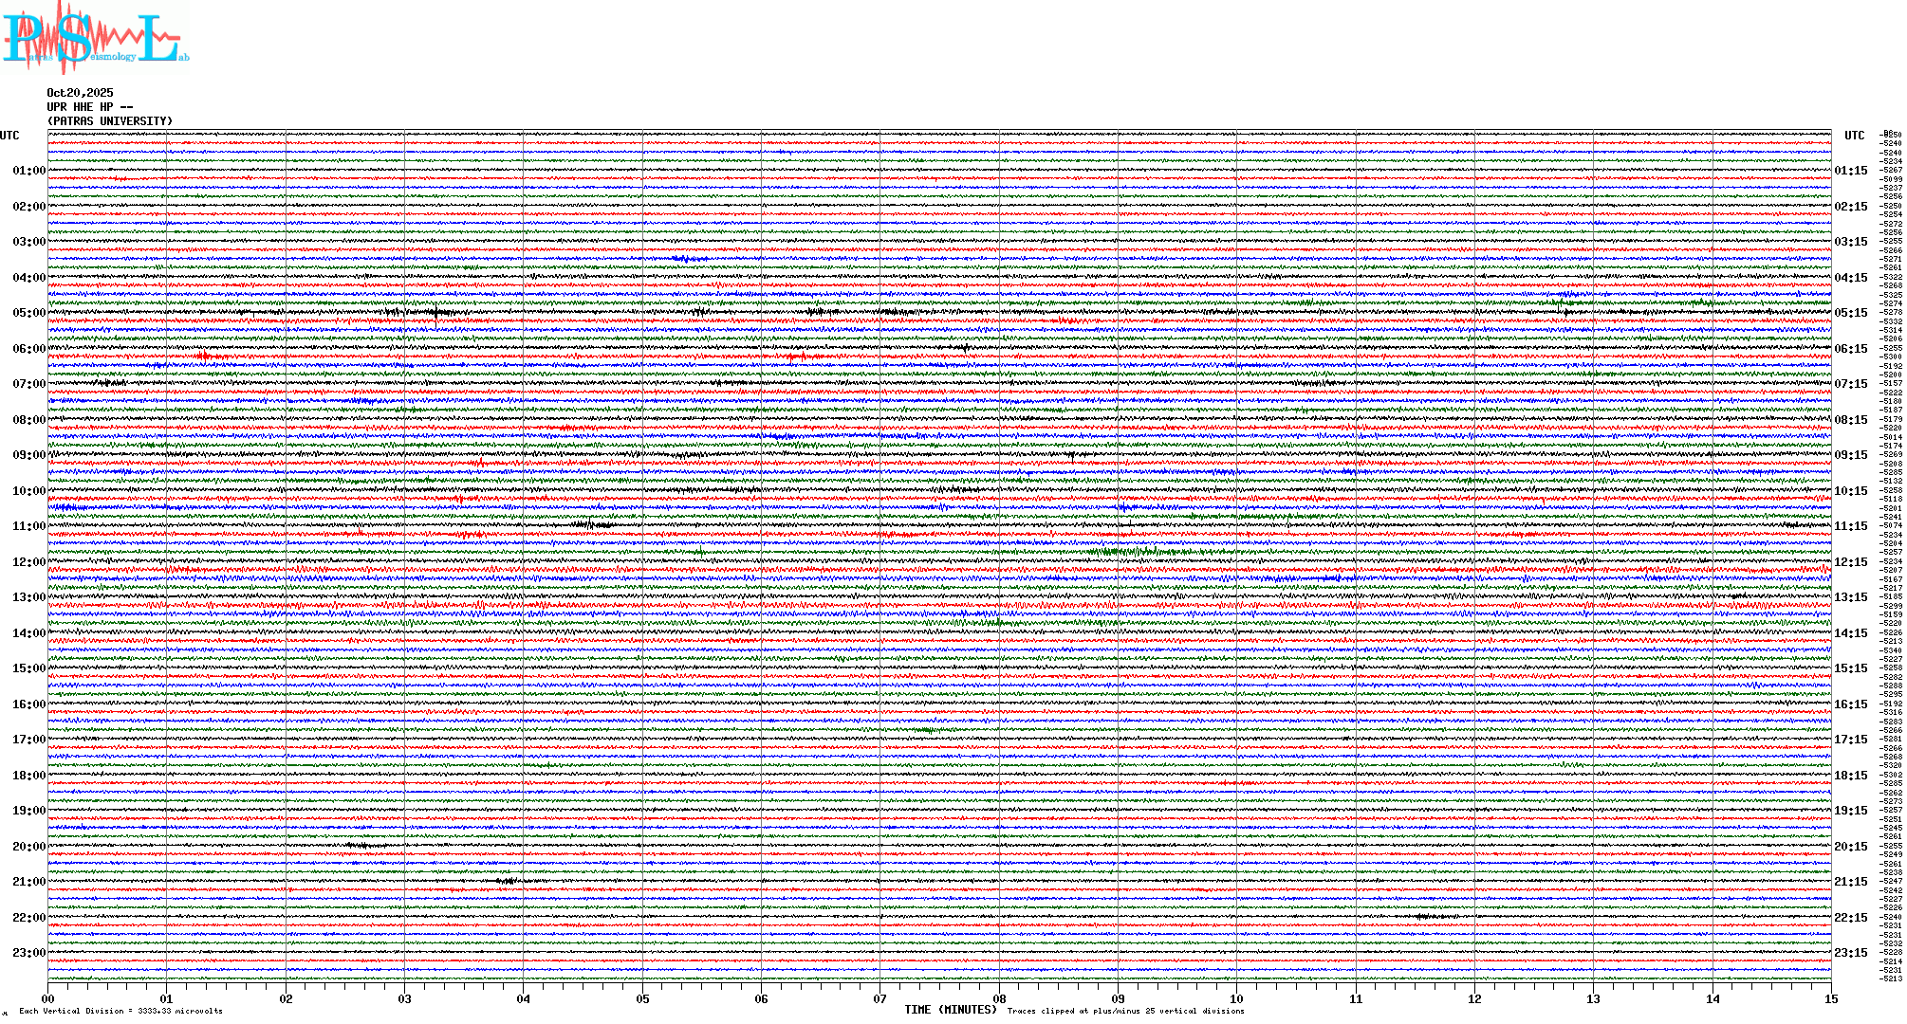Select the 12:00 hour label on left
This screenshot has width=1907, height=1024.
tap(28, 562)
